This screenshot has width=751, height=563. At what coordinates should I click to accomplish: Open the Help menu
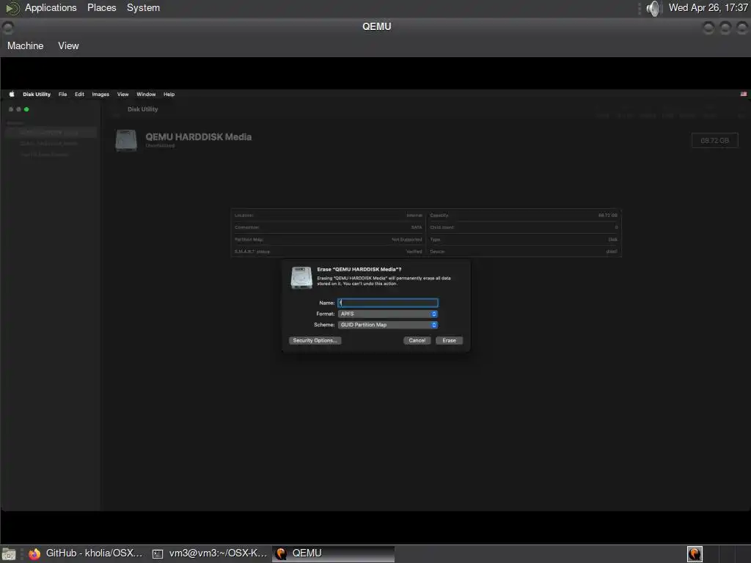tap(169, 95)
